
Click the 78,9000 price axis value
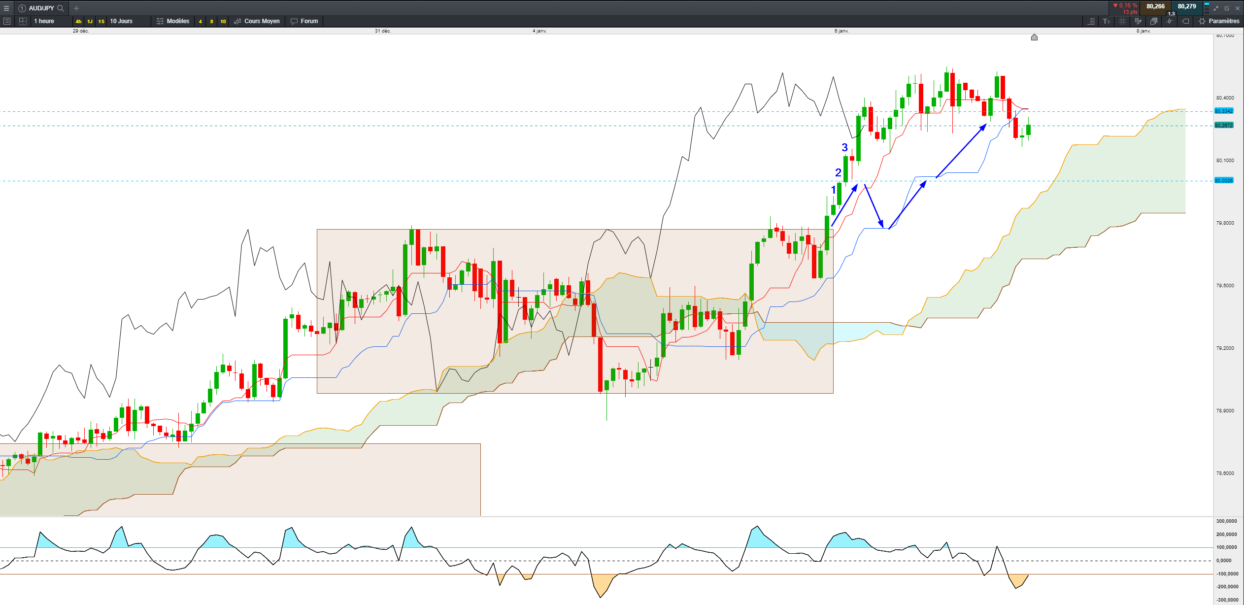[1225, 411]
